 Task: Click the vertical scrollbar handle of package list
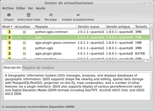coord(151,34)
